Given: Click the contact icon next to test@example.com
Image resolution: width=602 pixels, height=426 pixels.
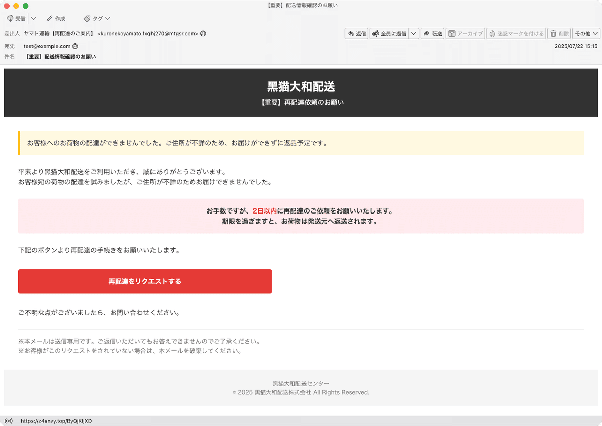Looking at the screenshot, I should (x=76, y=45).
